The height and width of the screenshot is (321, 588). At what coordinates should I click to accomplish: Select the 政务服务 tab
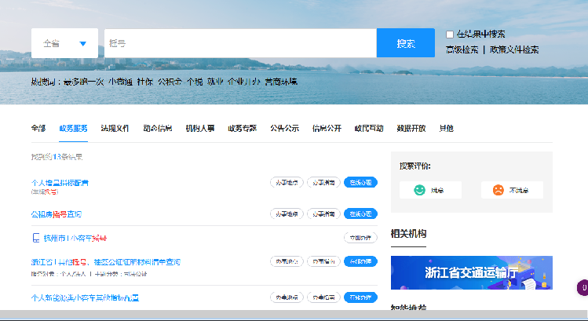pyautogui.click(x=73, y=128)
